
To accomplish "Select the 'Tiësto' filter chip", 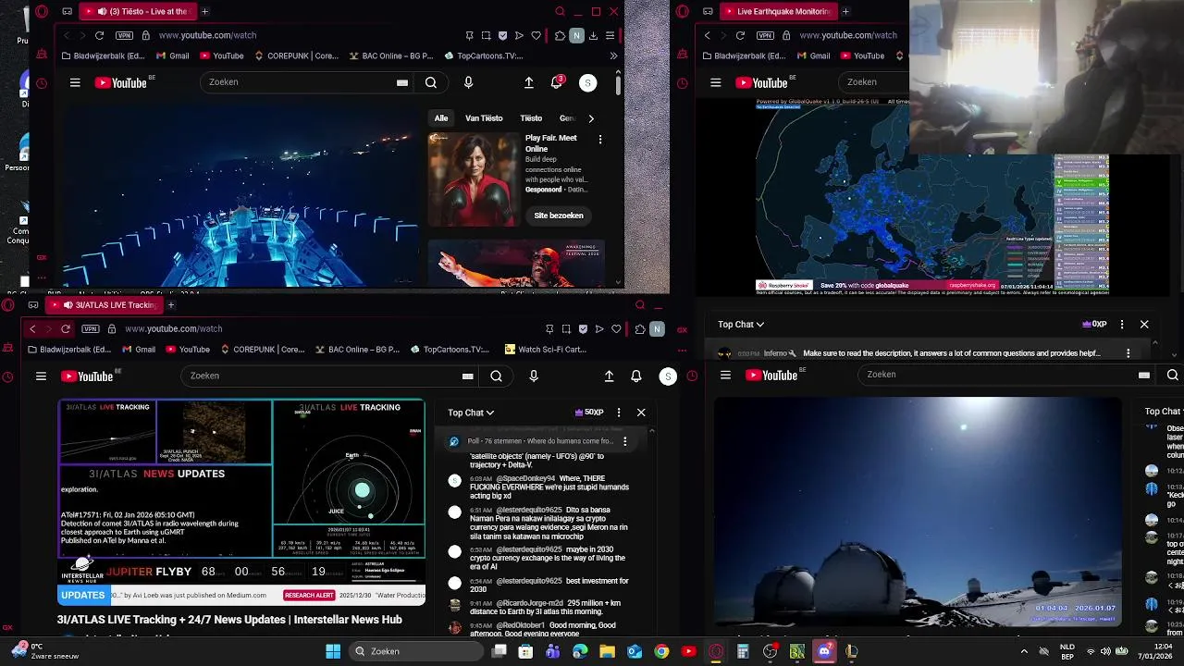I will point(531,118).
